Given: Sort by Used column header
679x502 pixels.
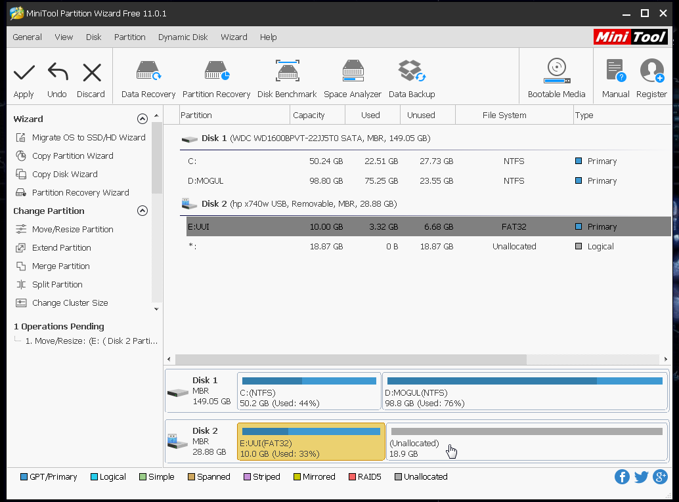Looking at the screenshot, I should point(372,115).
